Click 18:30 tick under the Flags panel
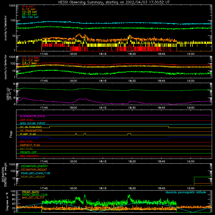Viewport: 215px width, 215px height. click(132, 162)
